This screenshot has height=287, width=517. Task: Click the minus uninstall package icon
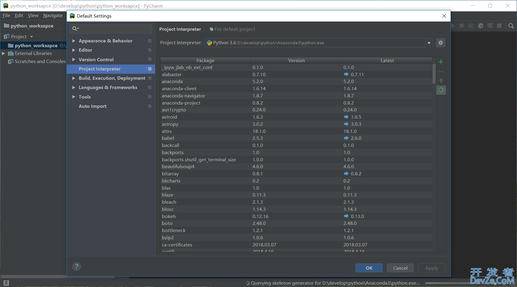click(x=441, y=71)
